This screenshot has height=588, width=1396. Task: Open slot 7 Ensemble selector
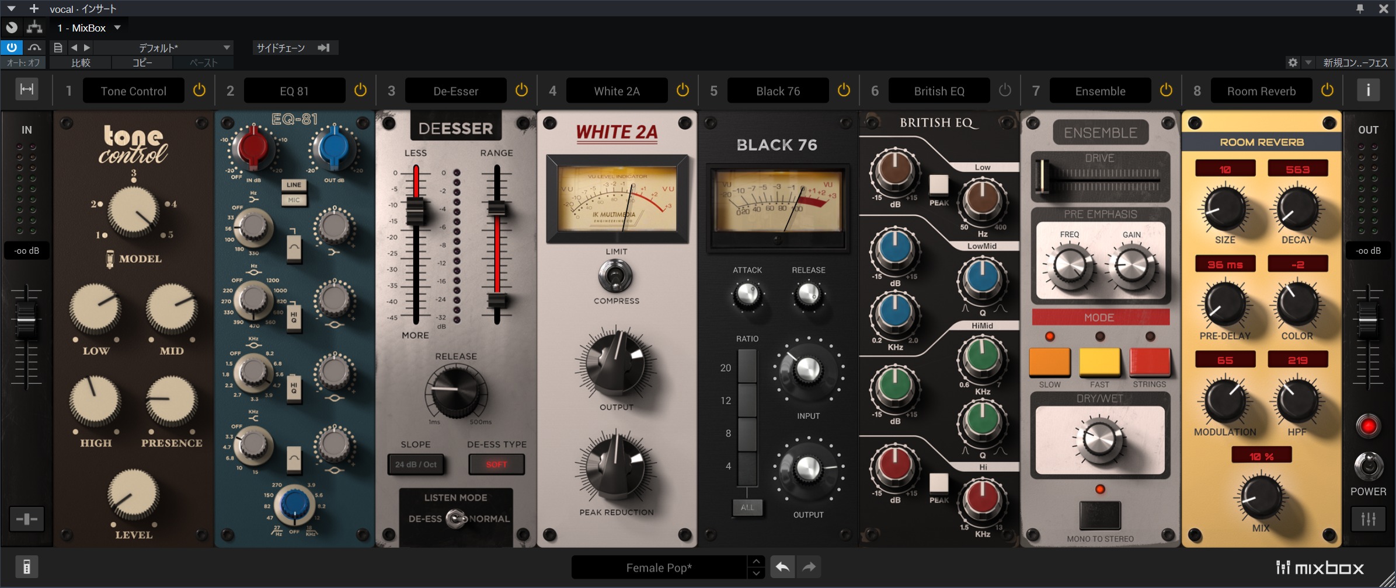coord(1100,91)
